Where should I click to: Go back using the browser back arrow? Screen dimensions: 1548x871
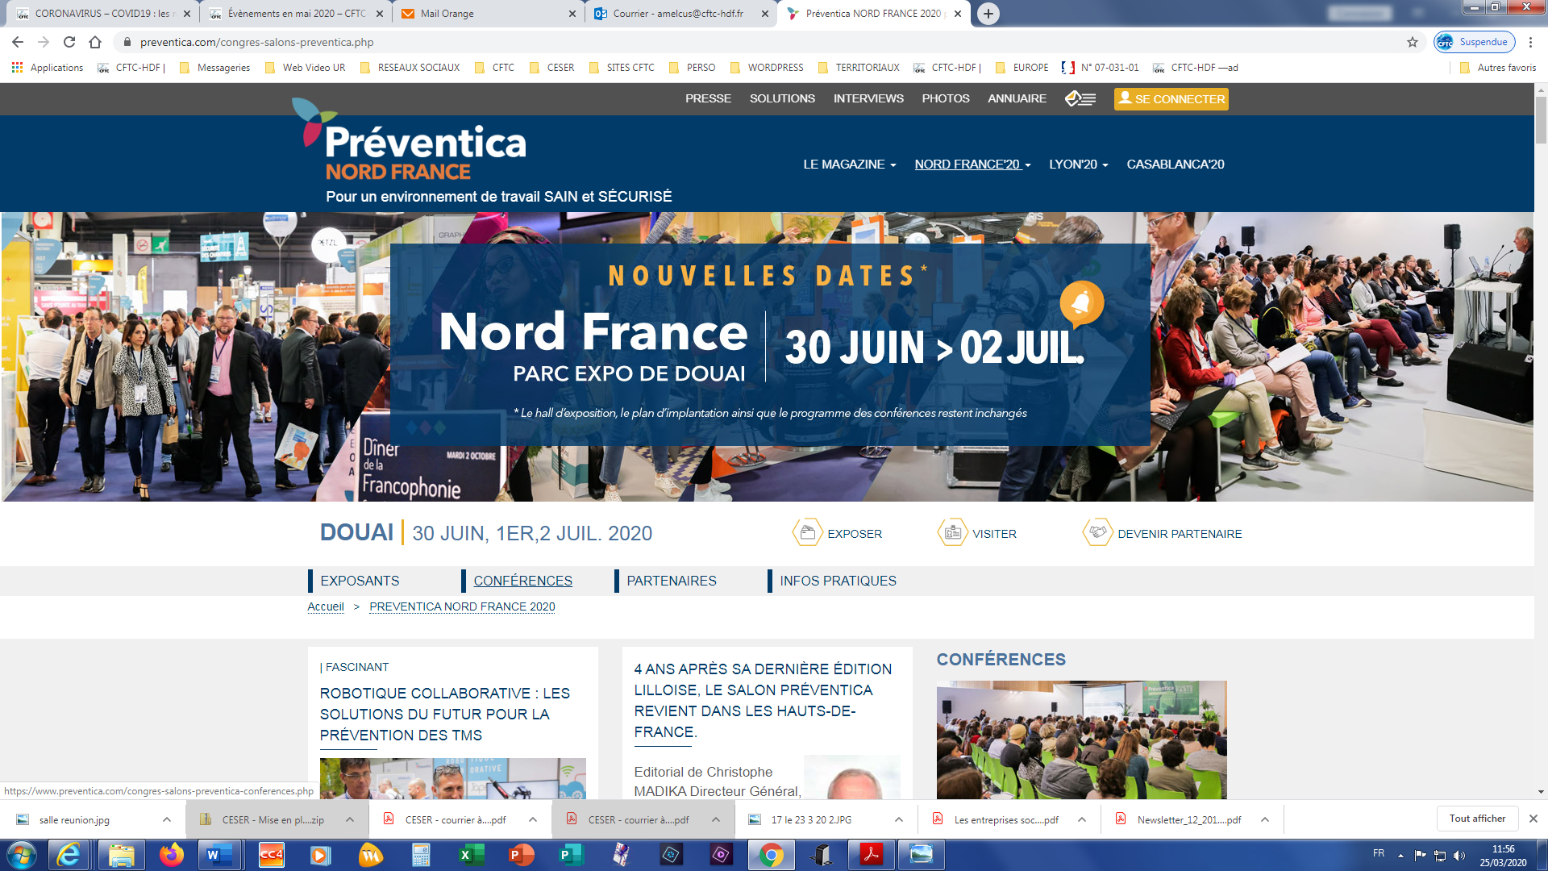point(18,42)
